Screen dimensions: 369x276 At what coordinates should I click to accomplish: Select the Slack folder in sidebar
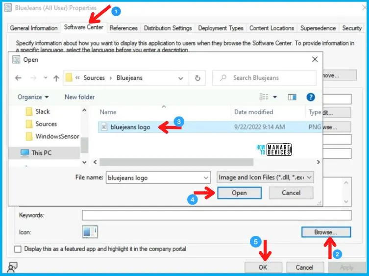coord(42,111)
